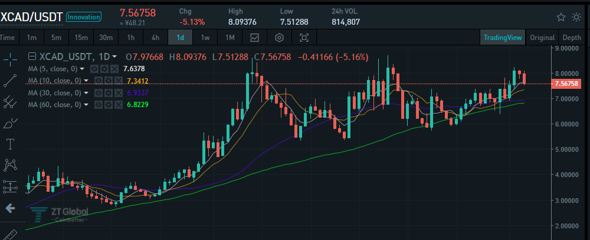Click the 9.00000 price scale label
590x240 pixels.
[x=566, y=48]
